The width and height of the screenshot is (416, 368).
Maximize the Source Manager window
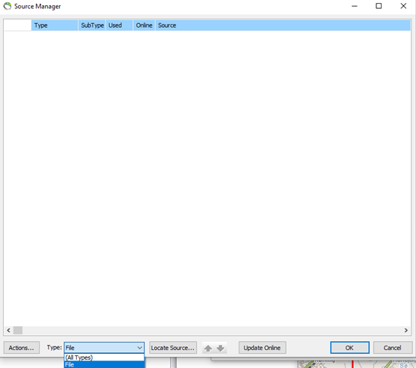click(x=379, y=6)
